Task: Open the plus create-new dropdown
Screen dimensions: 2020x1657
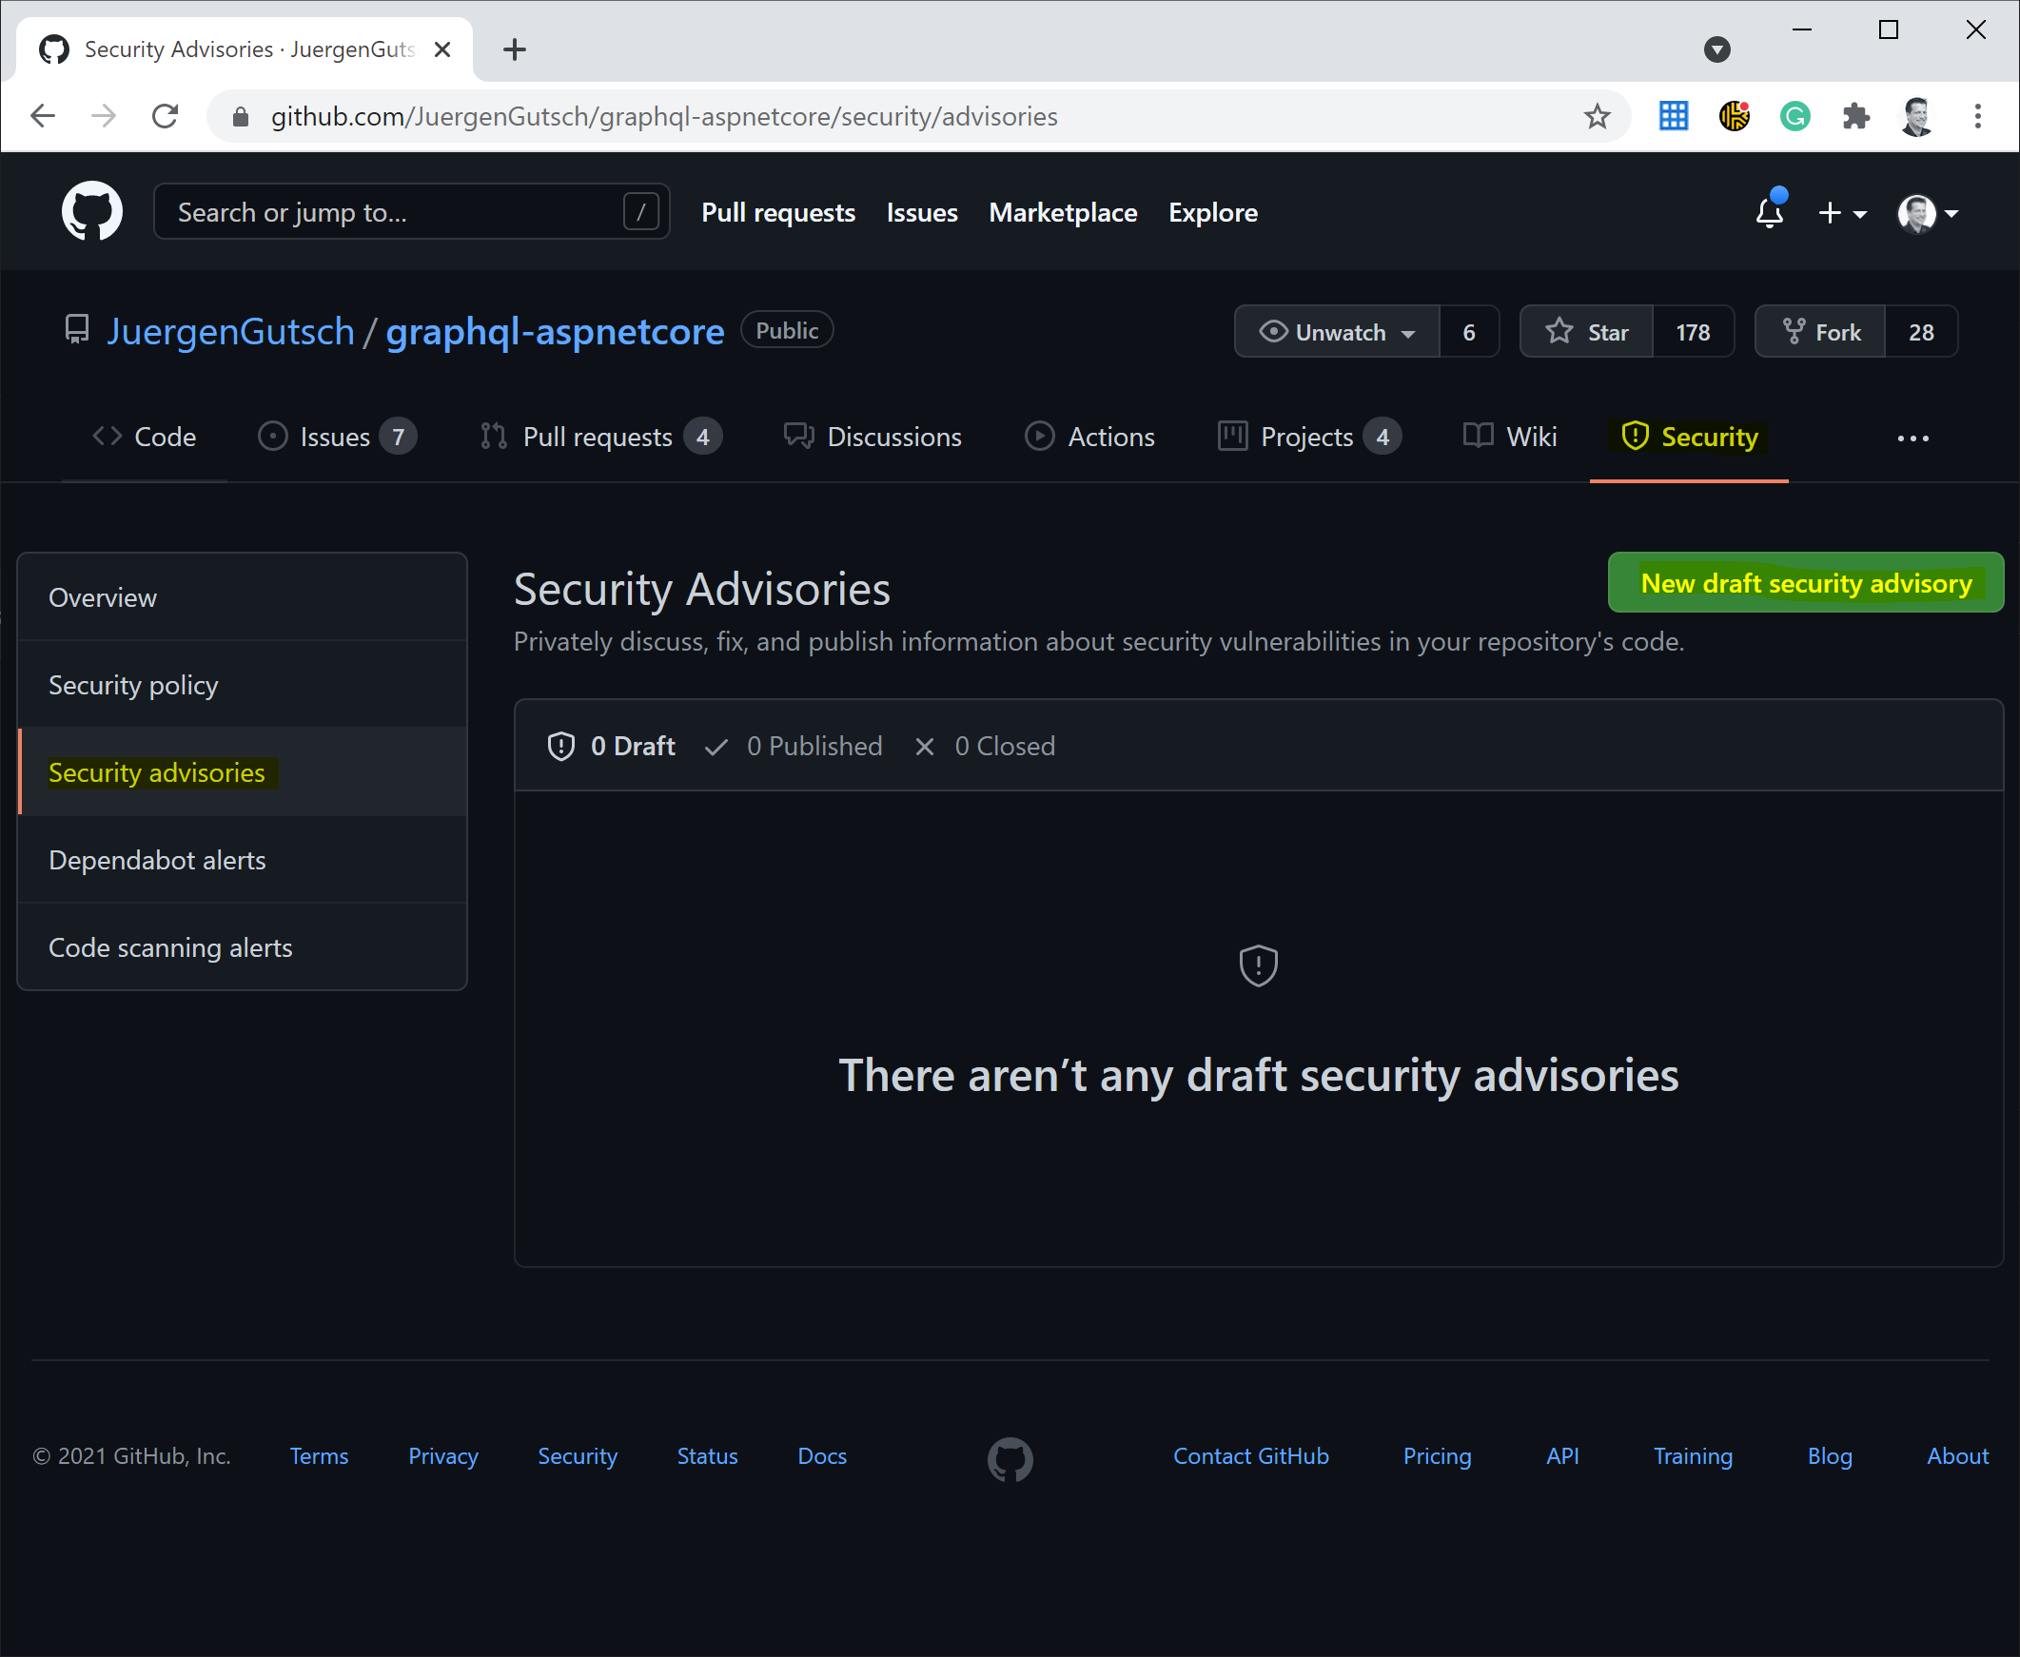Action: pos(1842,213)
